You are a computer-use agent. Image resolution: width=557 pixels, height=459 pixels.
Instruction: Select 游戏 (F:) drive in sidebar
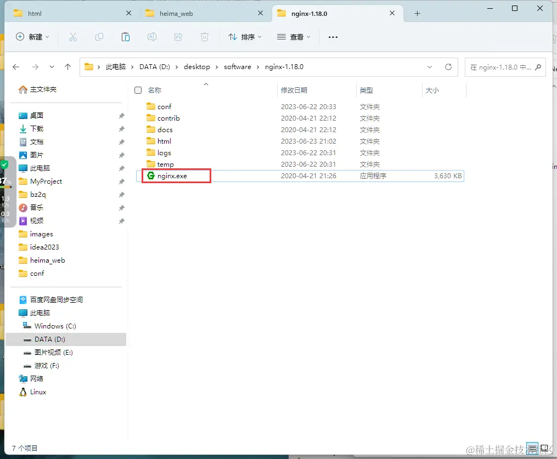(x=41, y=366)
